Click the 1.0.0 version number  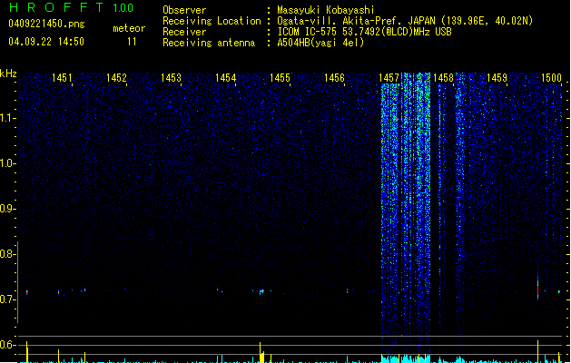[x=123, y=8]
